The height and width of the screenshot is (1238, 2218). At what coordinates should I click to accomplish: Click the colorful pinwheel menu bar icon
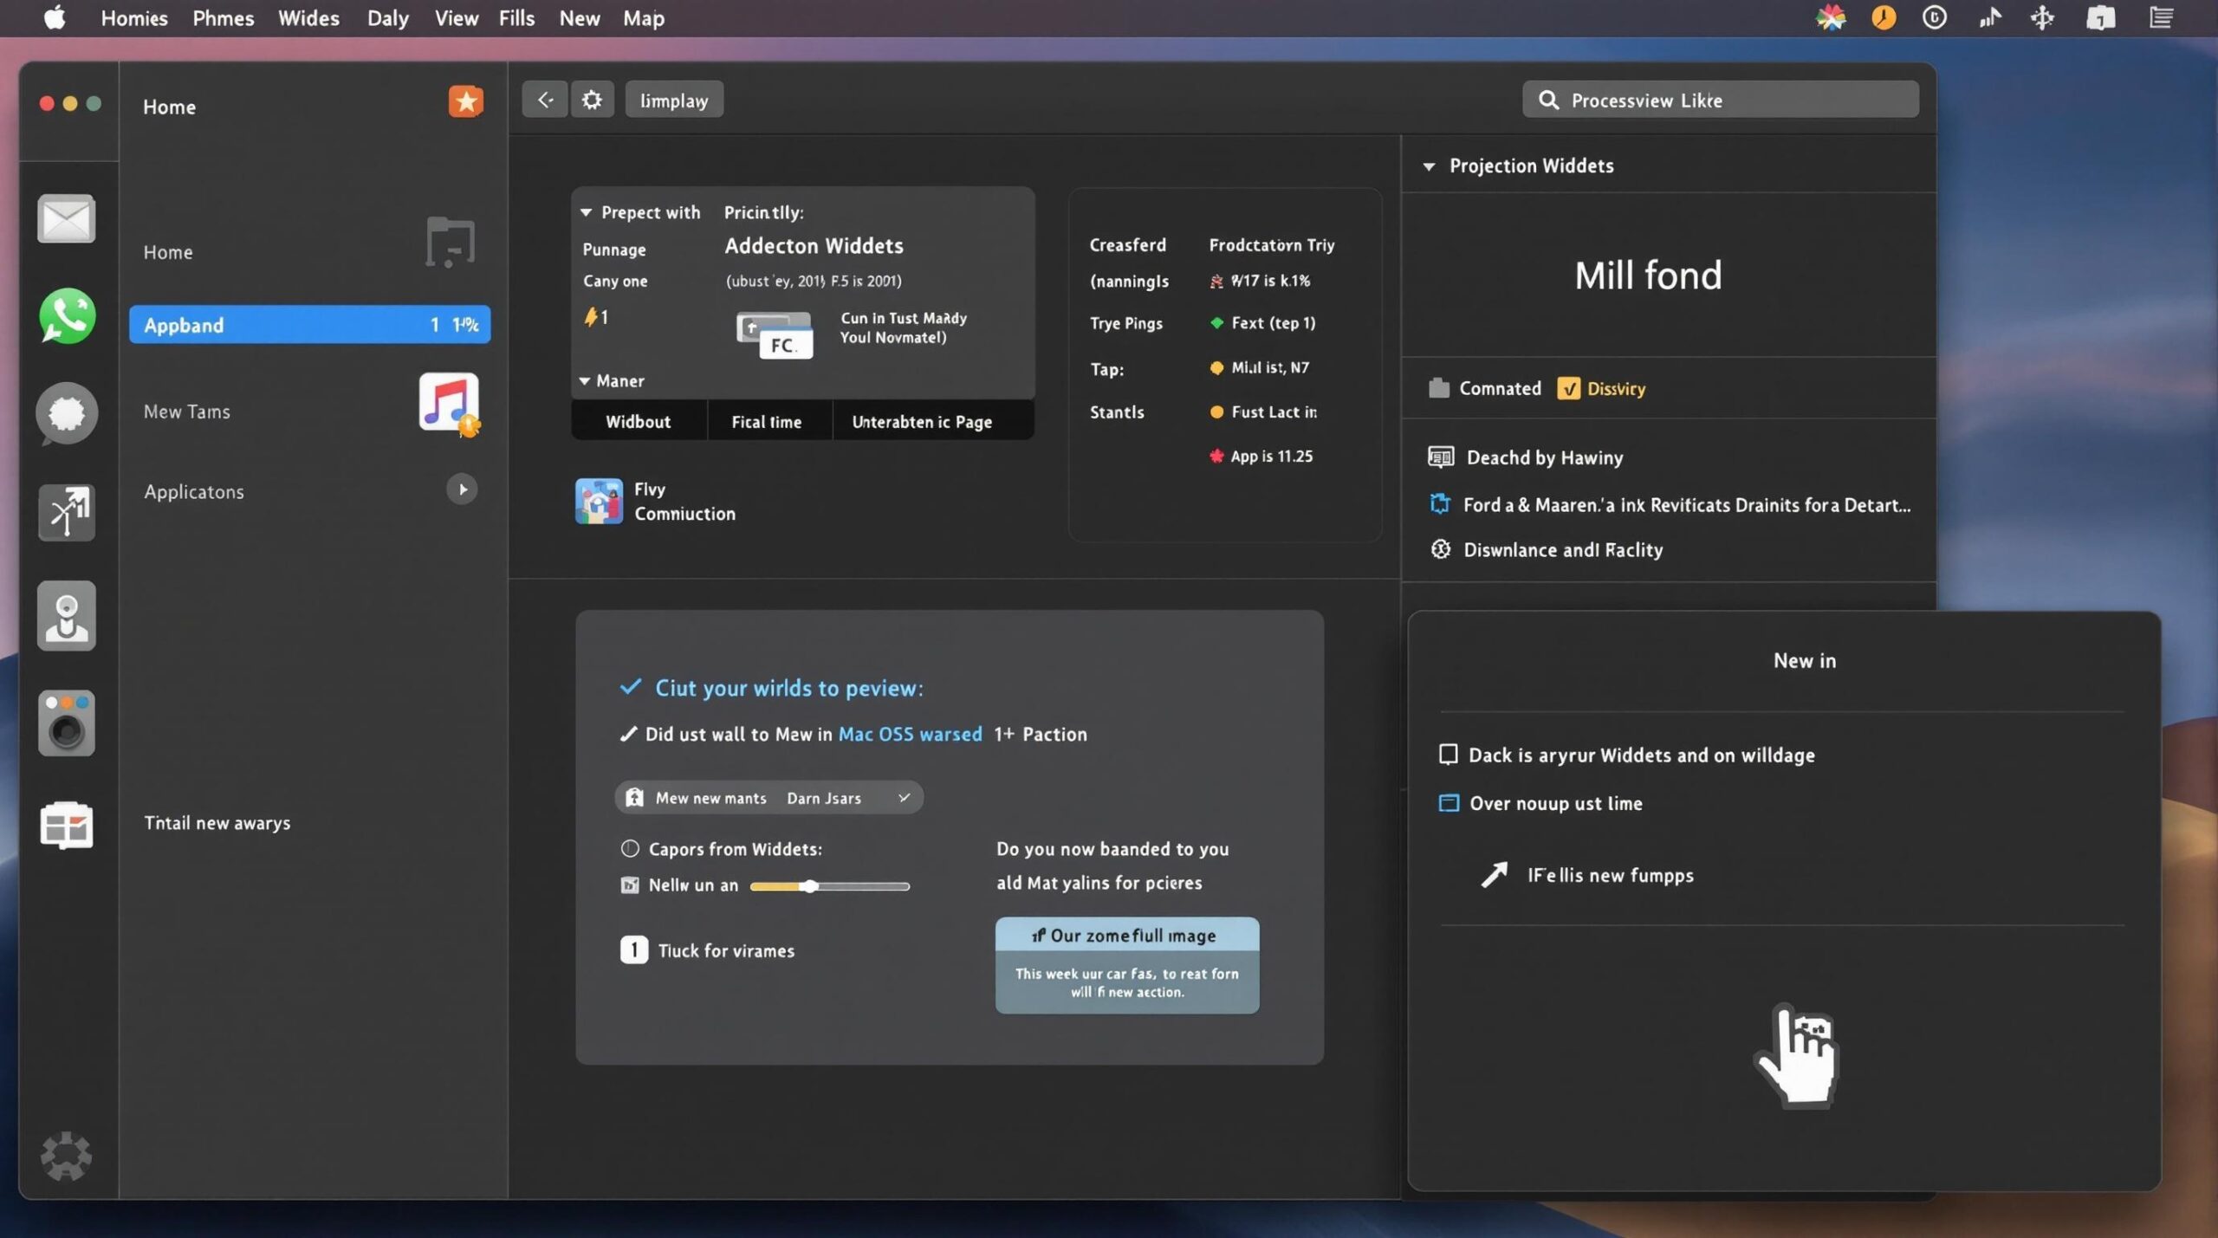click(x=1831, y=17)
